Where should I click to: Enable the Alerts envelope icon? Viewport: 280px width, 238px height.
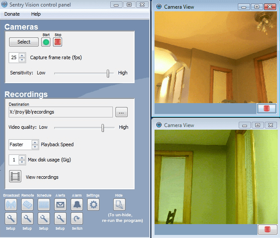(x=60, y=204)
